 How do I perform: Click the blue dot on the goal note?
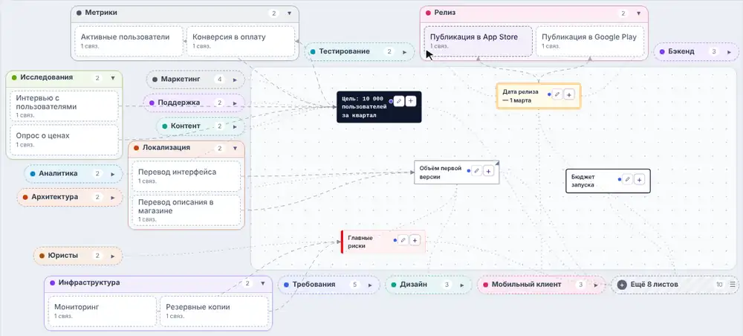(x=391, y=101)
